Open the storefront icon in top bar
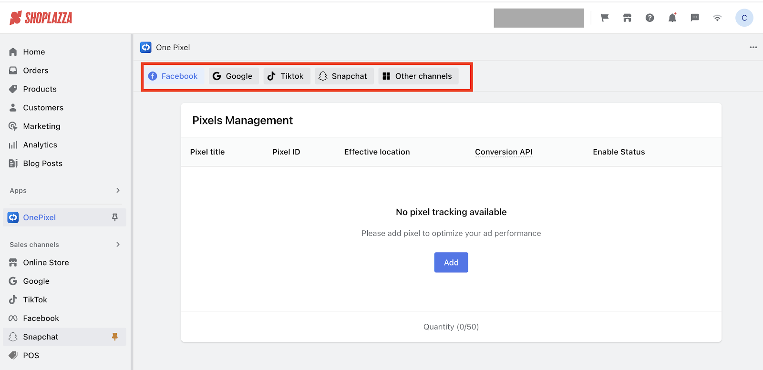Image resolution: width=763 pixels, height=370 pixels. [627, 18]
